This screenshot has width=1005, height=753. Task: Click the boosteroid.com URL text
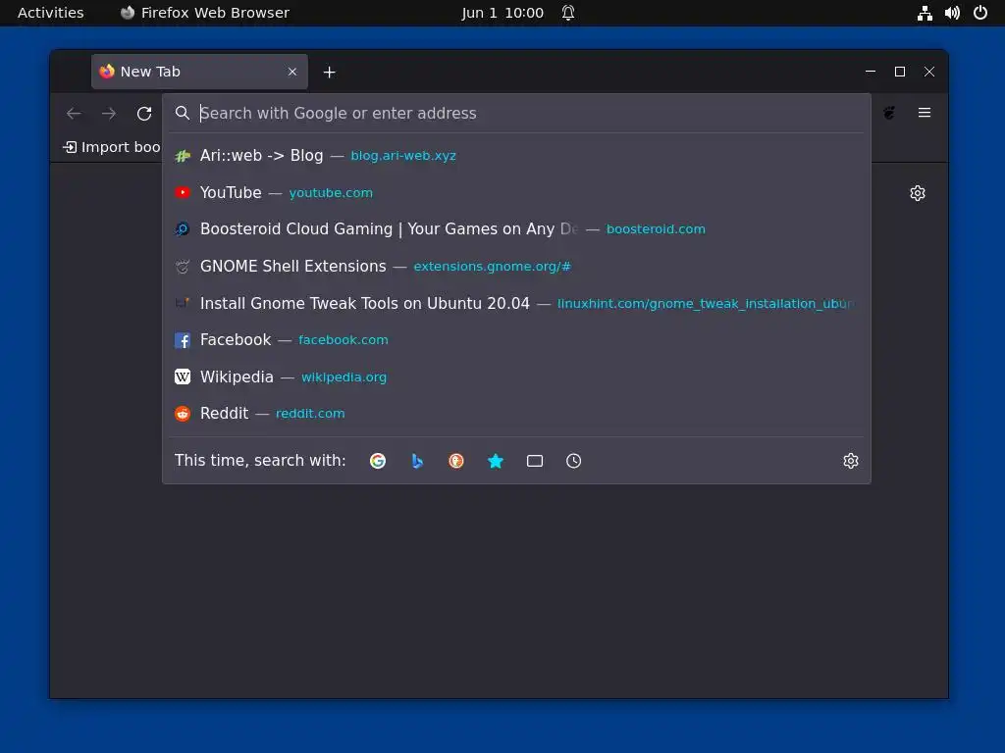[656, 229]
